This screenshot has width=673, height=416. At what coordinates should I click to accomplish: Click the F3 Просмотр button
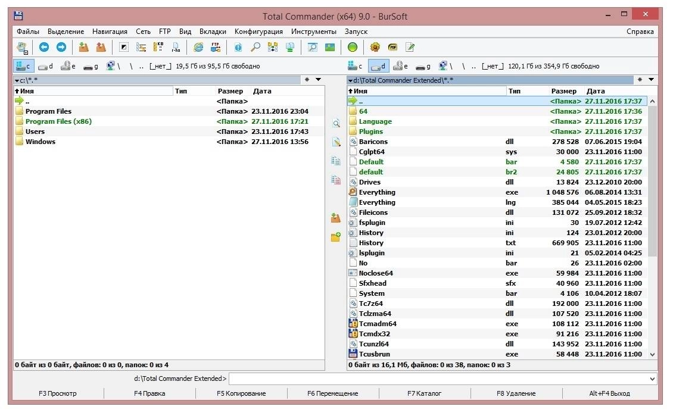58,393
